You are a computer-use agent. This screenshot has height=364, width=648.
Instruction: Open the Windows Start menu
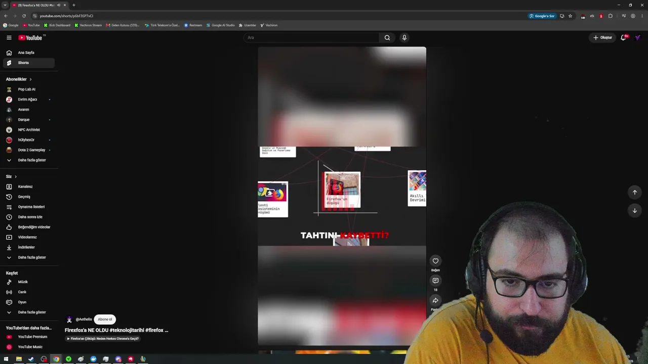tap(6, 359)
